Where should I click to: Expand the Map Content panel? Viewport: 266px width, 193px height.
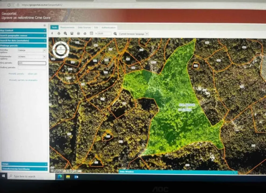point(23,31)
